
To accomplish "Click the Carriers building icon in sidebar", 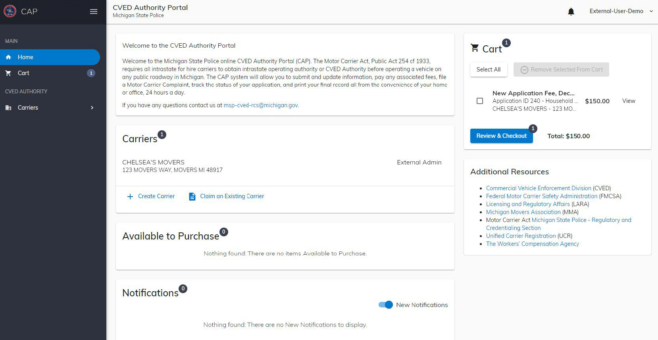I will 8,108.
